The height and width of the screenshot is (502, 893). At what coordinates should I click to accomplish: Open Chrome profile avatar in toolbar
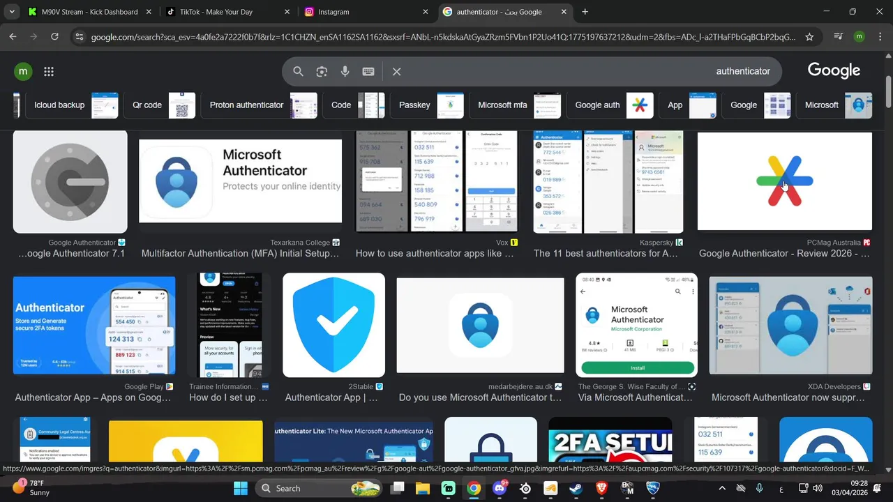click(x=859, y=36)
